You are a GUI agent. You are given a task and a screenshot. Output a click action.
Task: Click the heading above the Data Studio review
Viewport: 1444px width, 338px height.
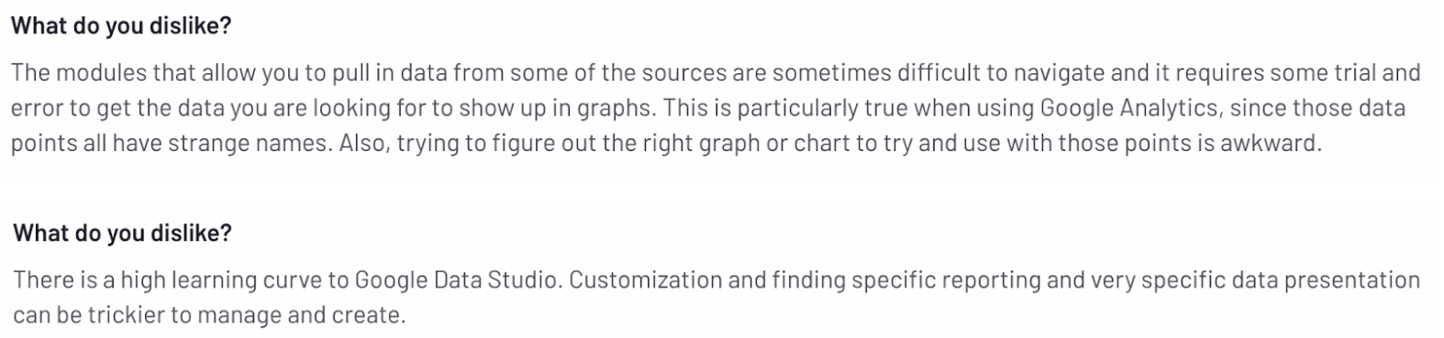[x=123, y=234]
